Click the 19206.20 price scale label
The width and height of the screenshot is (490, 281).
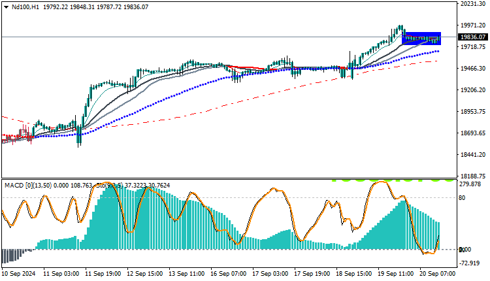click(473, 90)
